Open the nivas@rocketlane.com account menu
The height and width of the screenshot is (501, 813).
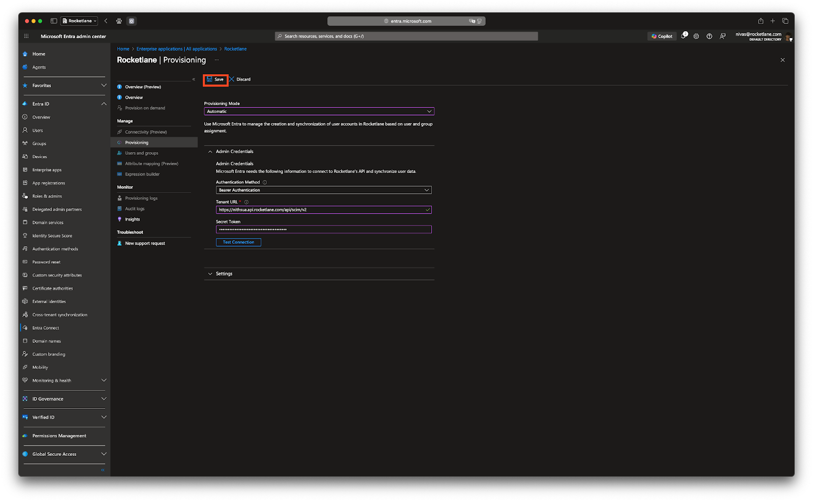click(763, 36)
